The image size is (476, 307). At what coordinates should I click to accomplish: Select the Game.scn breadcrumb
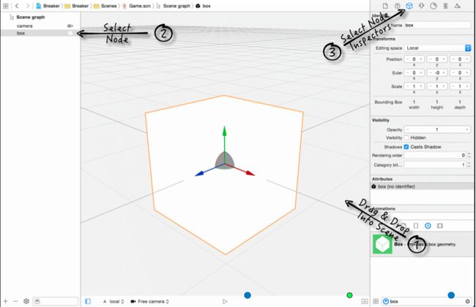point(136,6)
